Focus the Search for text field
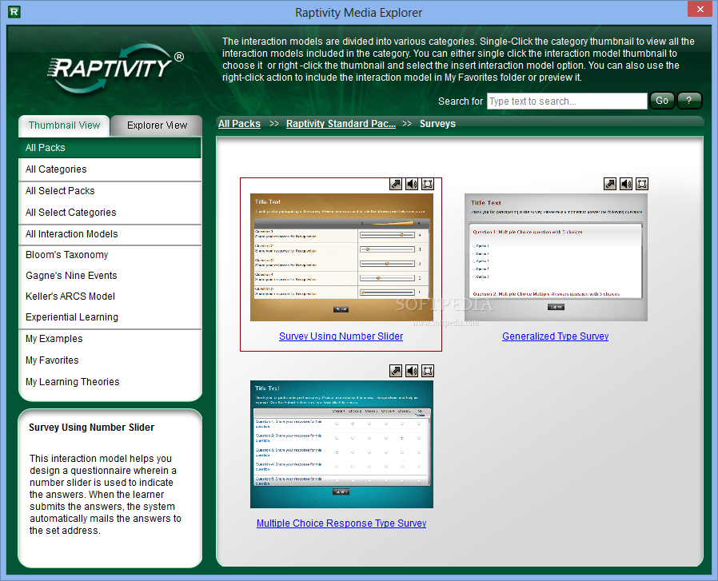This screenshot has width=718, height=581. point(567,101)
